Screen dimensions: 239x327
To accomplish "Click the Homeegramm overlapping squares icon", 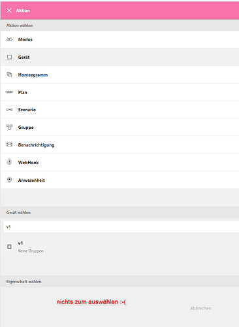I will [9, 75].
